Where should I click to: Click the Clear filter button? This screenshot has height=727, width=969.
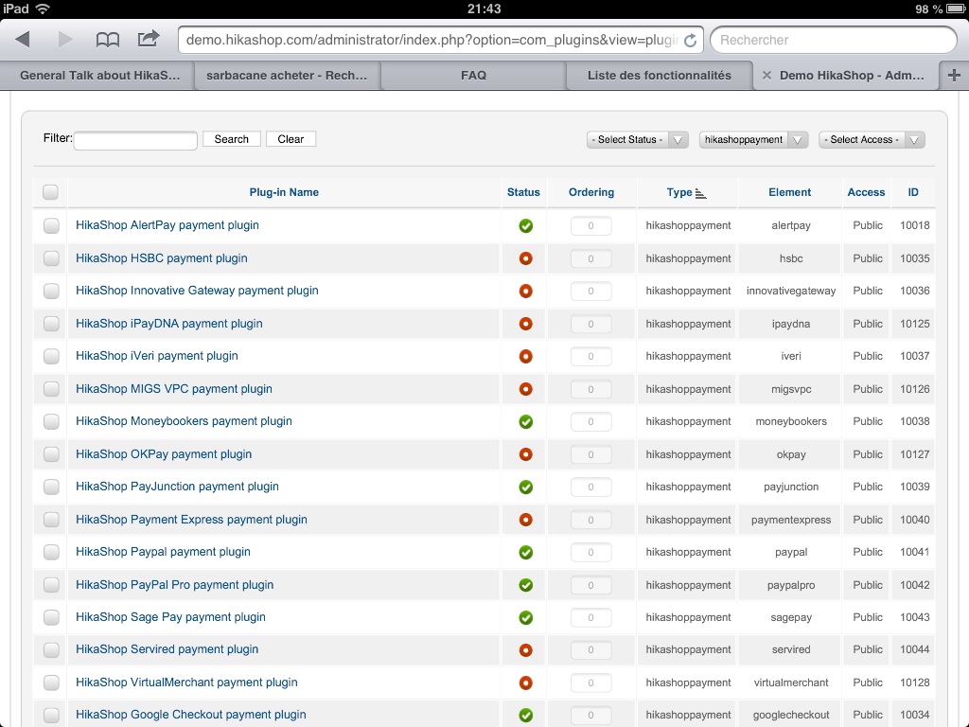tap(291, 139)
